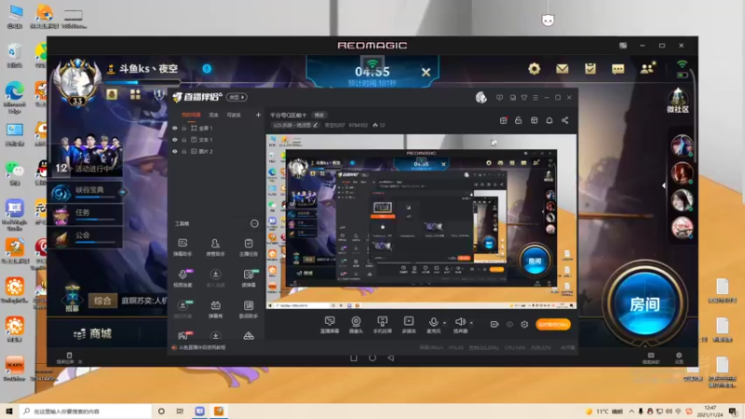Viewport: 745px width, 419px height.
Task: Open Microsoft Edge desktop shortcut
Action: click(x=15, y=97)
